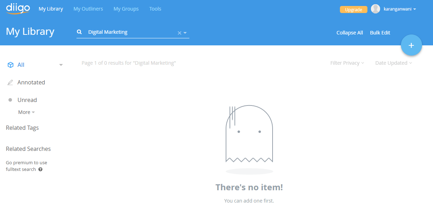Viewport: 433px width, 211px height.
Task: Expand the More sidebar options
Action: tap(26, 112)
